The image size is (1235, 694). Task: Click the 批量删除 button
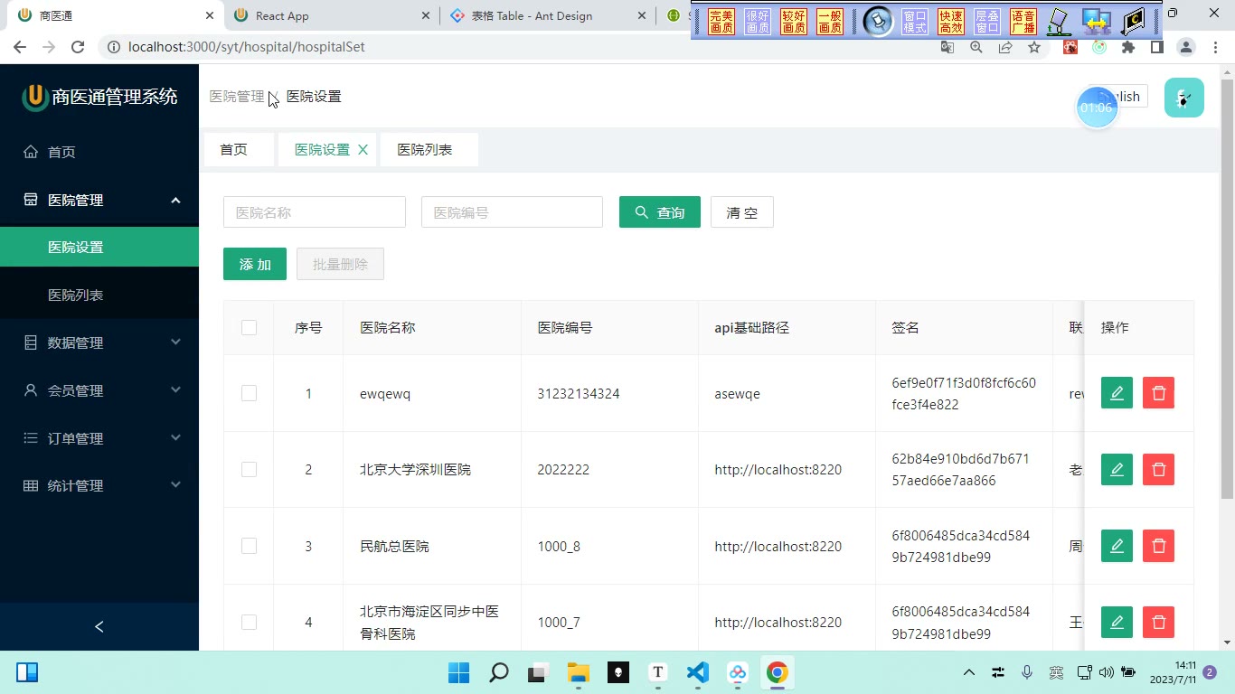340,264
